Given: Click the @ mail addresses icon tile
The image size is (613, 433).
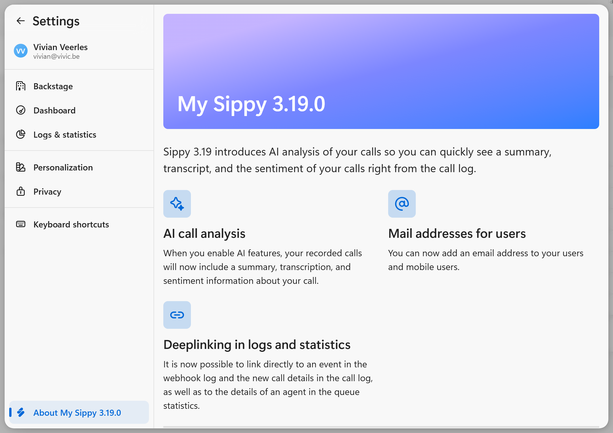Looking at the screenshot, I should [402, 204].
